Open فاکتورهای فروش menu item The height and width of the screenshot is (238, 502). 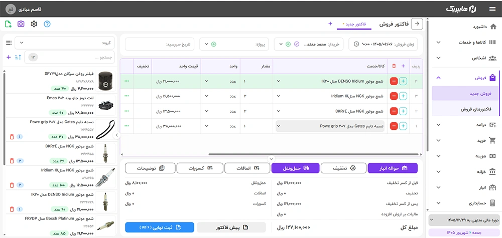click(465, 109)
